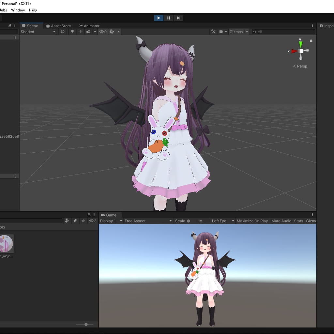This screenshot has width=334, height=334.
Task: Click the Stats button in the Game view
Action: [x=298, y=221]
